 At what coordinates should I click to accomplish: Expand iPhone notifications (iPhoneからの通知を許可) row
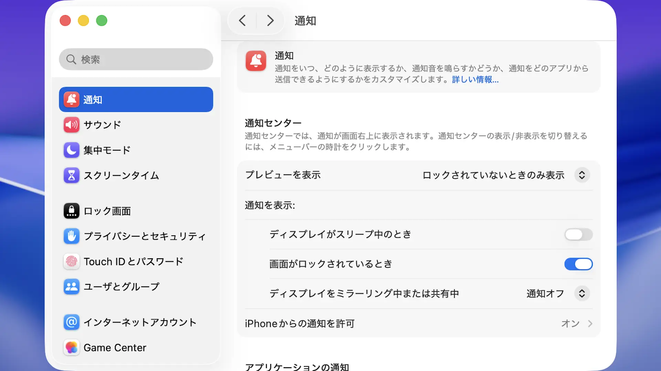click(590, 324)
